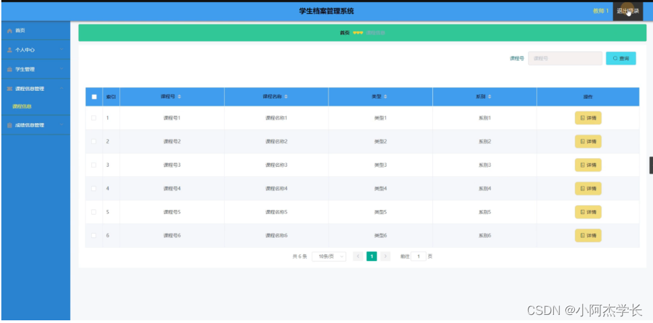Open 详情 for row 课程号3

tap(588, 165)
